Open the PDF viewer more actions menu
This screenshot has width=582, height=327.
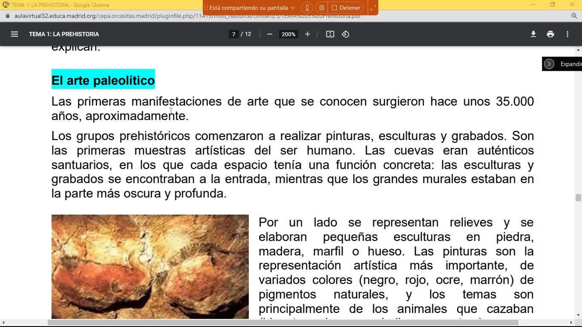(568, 34)
